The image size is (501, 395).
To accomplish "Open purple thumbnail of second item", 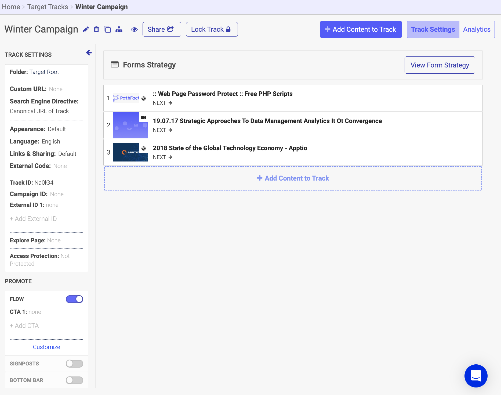I will point(130,125).
